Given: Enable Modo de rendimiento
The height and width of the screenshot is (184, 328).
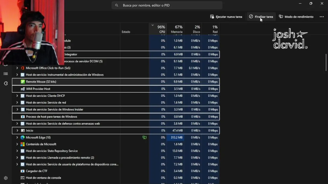Looking at the screenshot, I should tap(296, 17).
